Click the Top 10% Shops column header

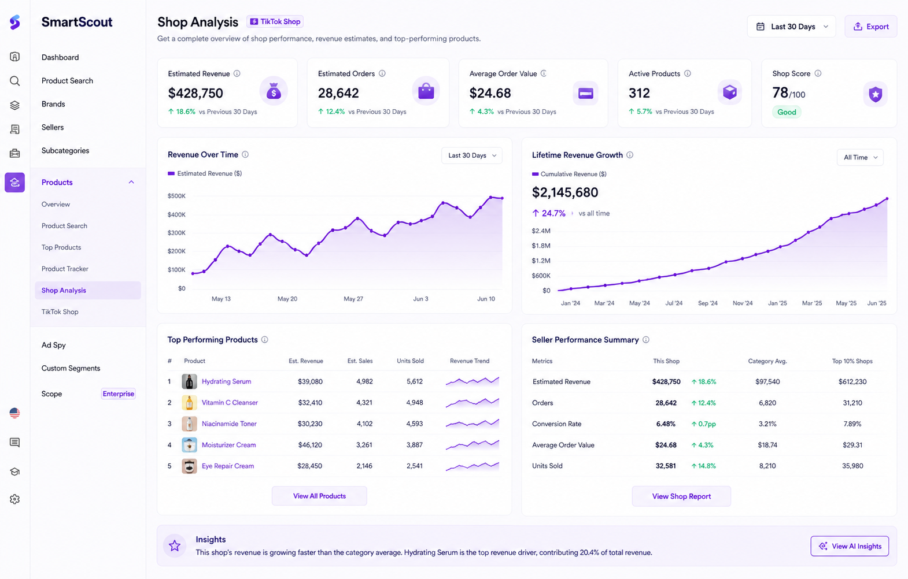[x=852, y=361]
